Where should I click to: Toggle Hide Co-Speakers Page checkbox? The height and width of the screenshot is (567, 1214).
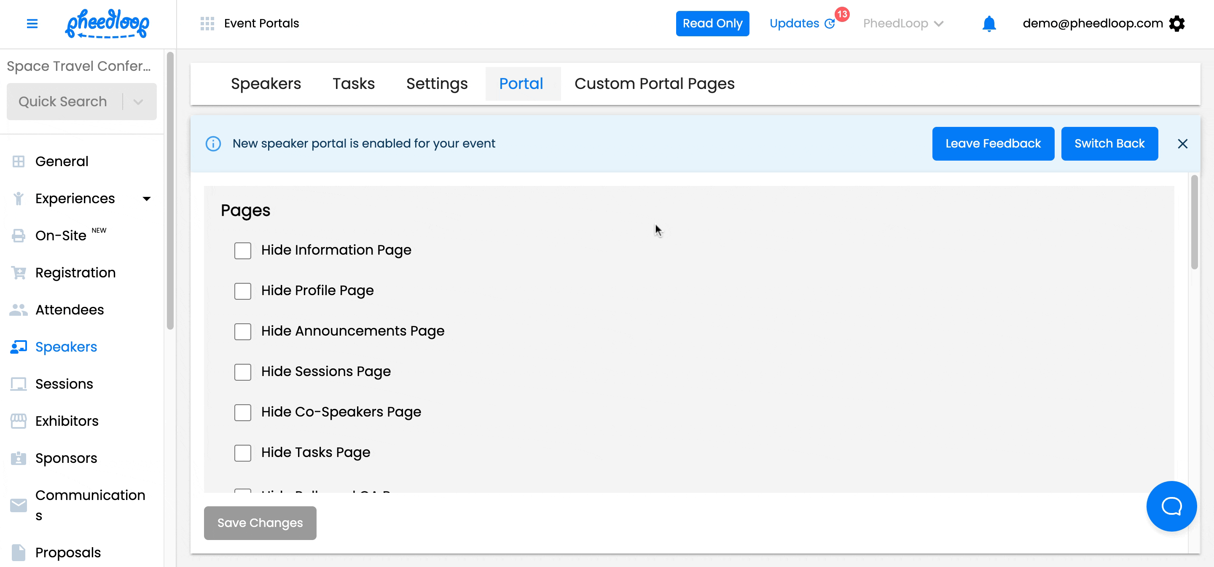coord(243,412)
